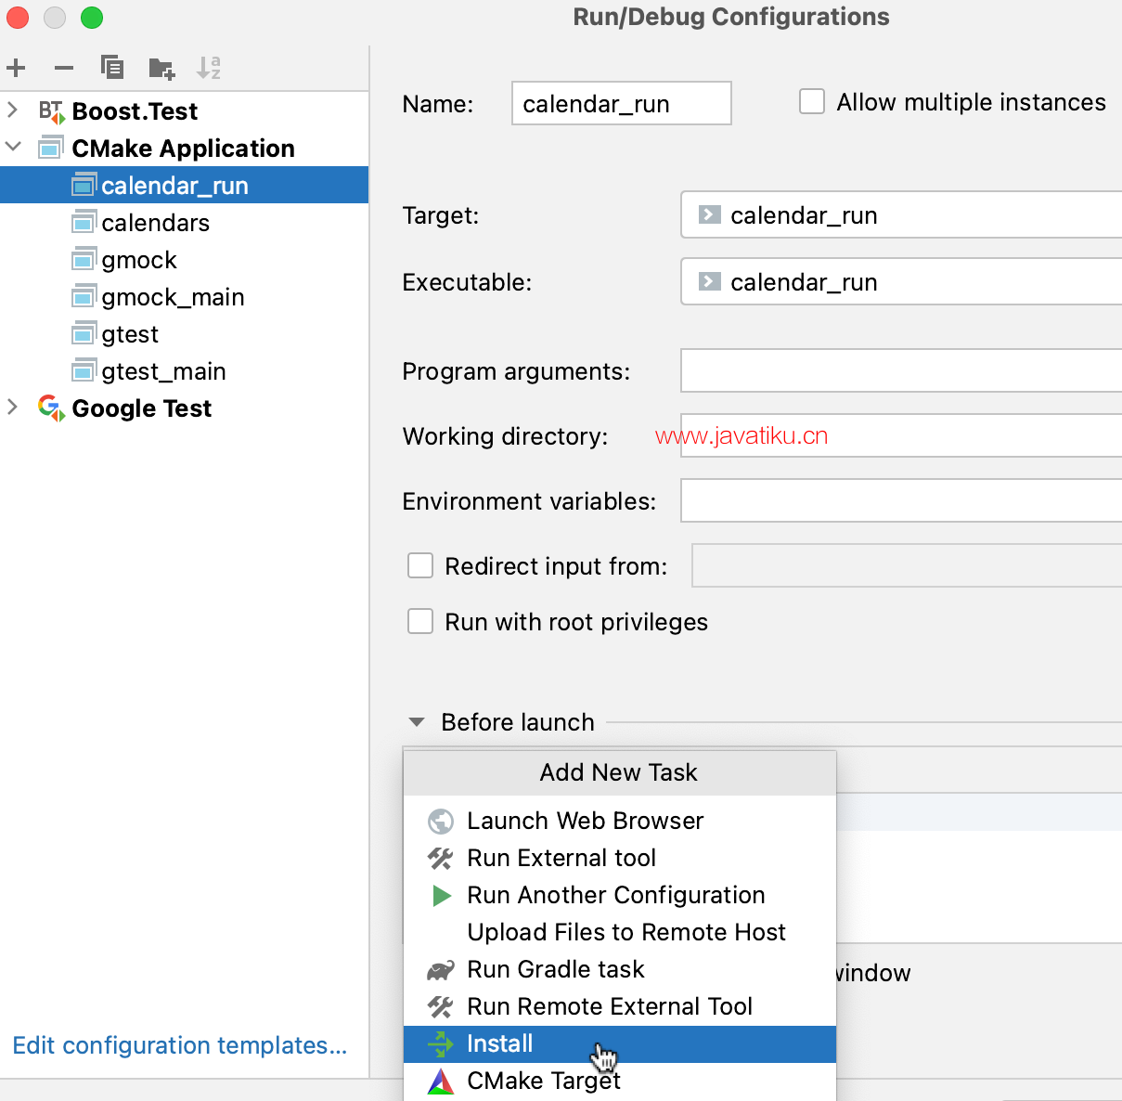
Task: Click the Google Test label
Action: [x=142, y=408]
